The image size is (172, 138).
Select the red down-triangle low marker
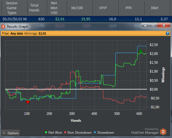[x=28, y=102]
